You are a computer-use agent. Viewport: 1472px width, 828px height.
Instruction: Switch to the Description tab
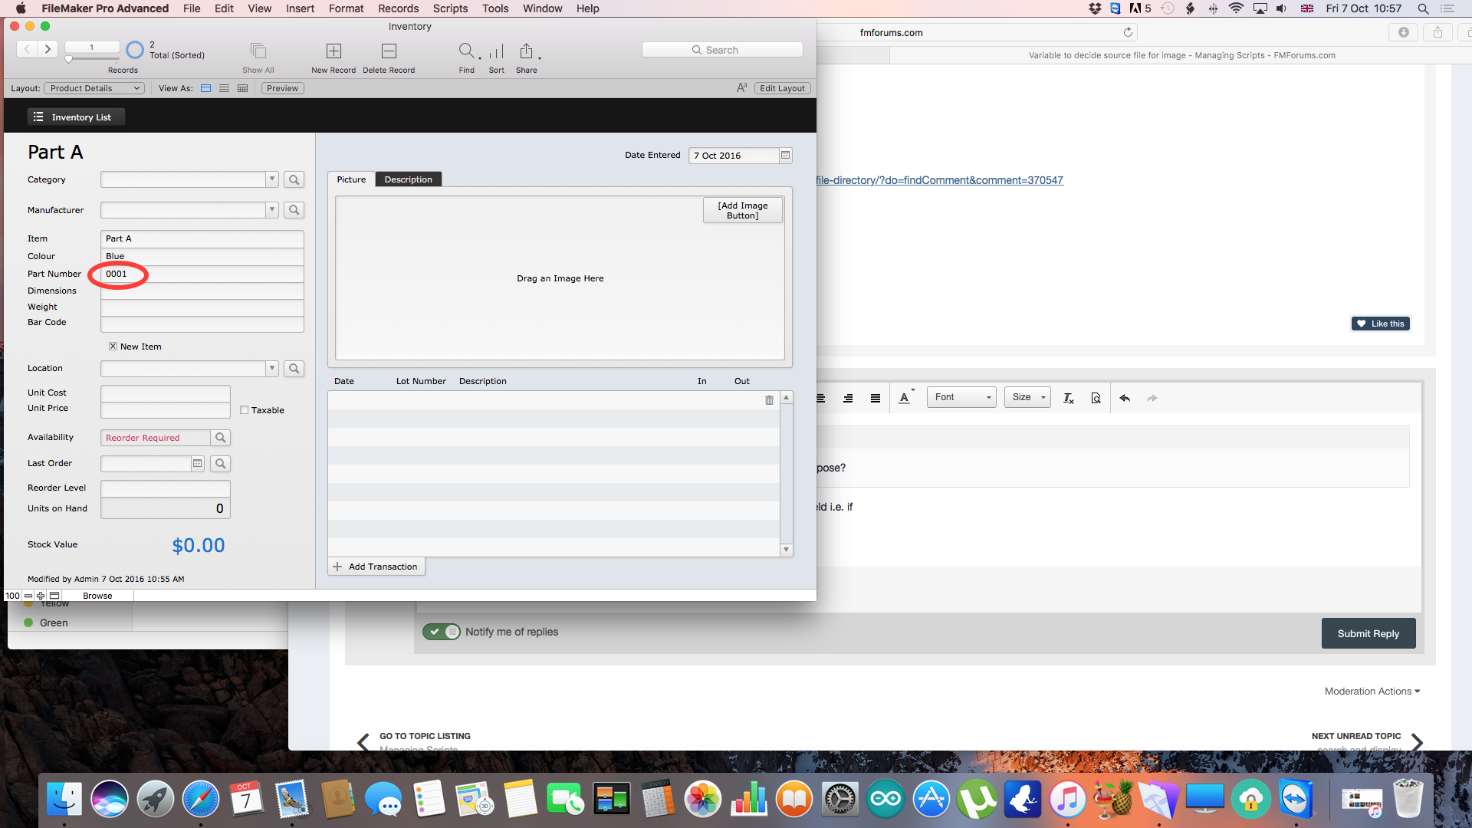[408, 179]
